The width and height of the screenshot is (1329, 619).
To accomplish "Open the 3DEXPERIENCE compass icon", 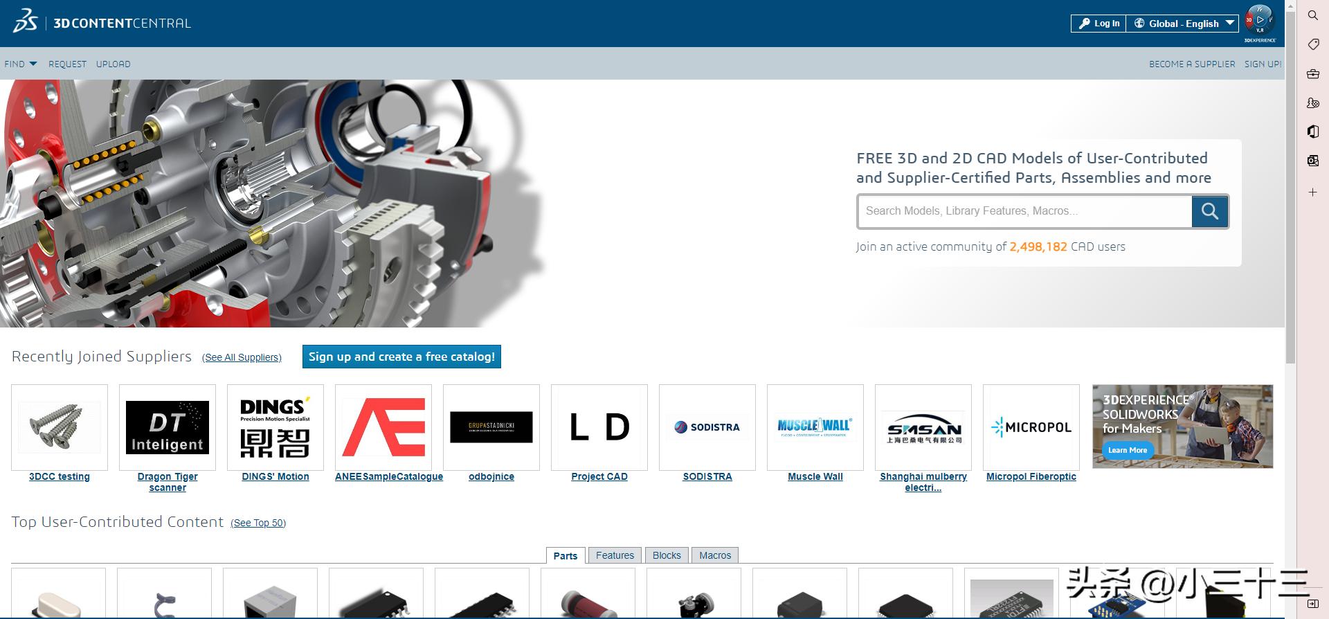I will [1259, 21].
